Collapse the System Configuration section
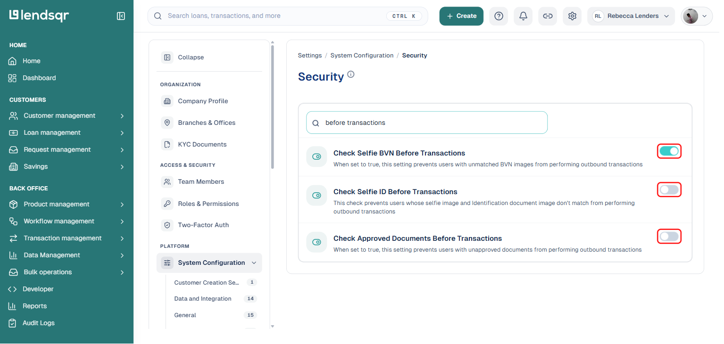The image size is (724, 344). click(x=209, y=263)
